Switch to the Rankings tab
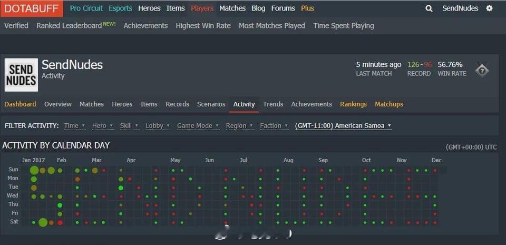The width and height of the screenshot is (506, 245). coord(353,104)
